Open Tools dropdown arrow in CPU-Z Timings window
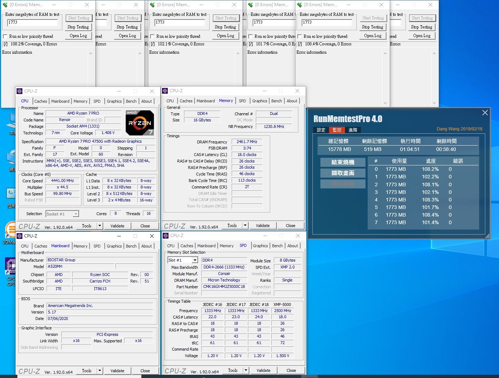 click(245, 226)
